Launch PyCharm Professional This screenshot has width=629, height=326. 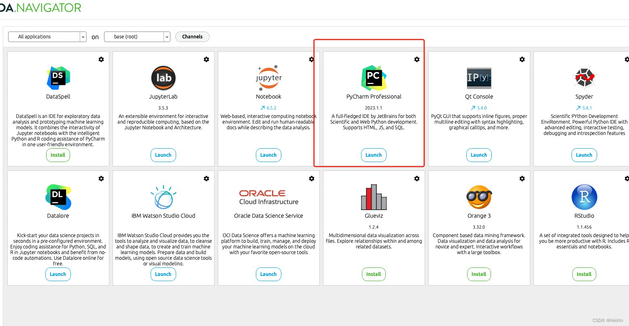pos(374,155)
